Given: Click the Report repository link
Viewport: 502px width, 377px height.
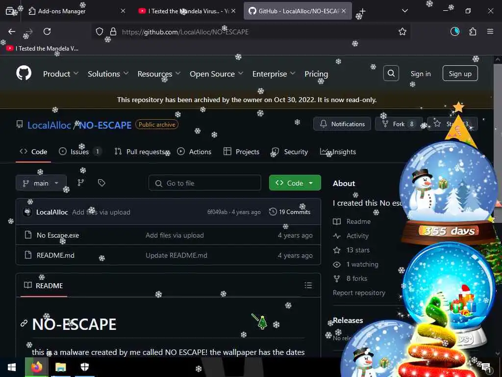Looking at the screenshot, I should pyautogui.click(x=359, y=293).
